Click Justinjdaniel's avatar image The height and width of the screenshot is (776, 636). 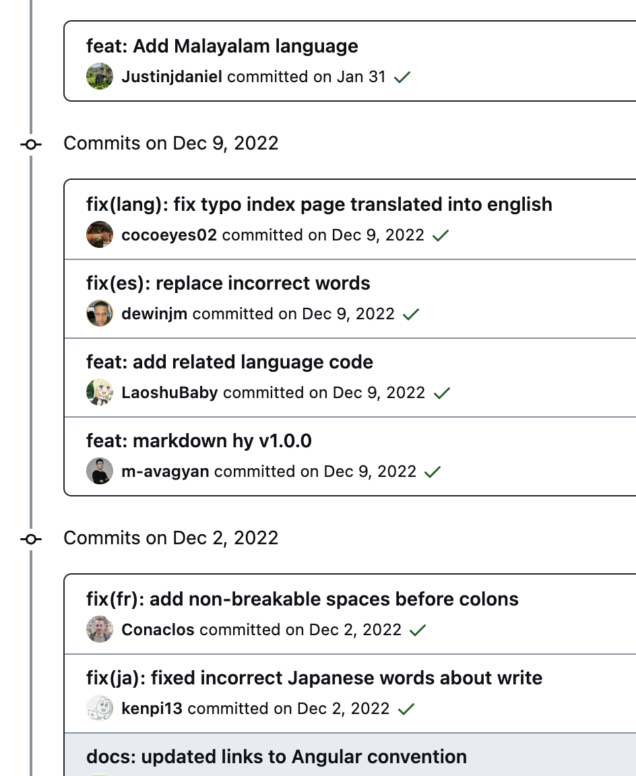tap(100, 77)
